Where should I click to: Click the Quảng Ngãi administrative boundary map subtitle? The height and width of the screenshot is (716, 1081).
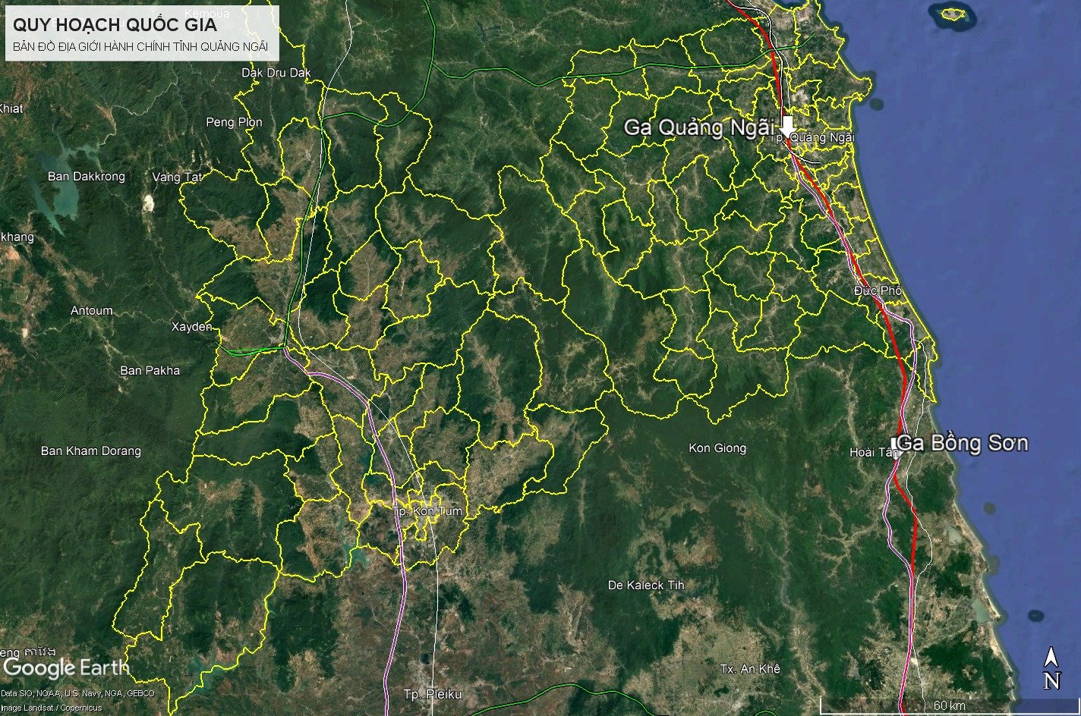pos(140,47)
